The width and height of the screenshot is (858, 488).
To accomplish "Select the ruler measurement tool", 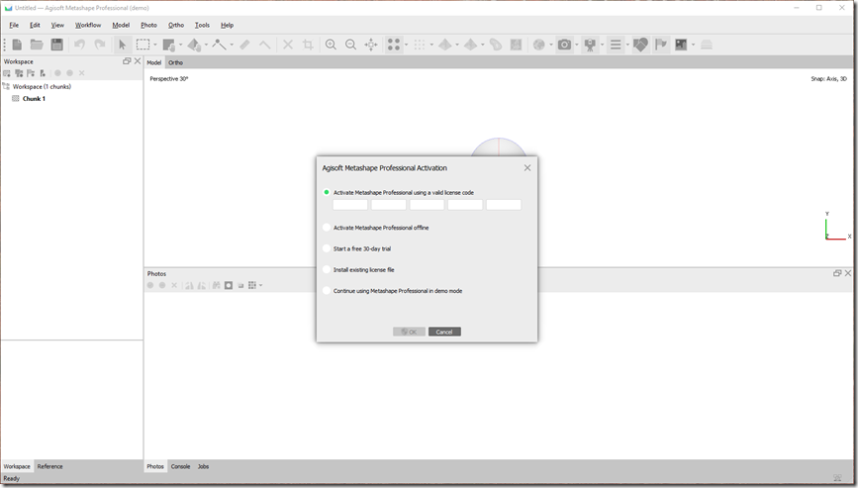I will [244, 45].
